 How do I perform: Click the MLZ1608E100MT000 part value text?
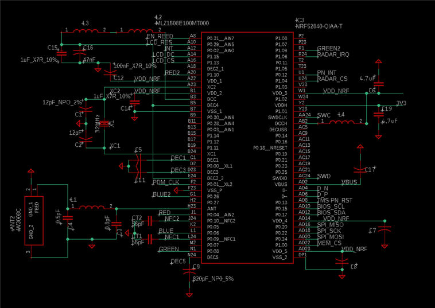[x=182, y=24]
